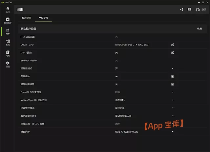Switch to the 程序设置 tab
210x152 pixels.
click(x=27, y=18)
